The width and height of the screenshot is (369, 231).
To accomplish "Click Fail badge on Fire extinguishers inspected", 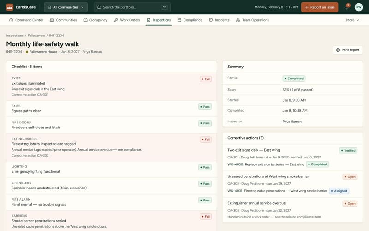I will pos(206,140).
